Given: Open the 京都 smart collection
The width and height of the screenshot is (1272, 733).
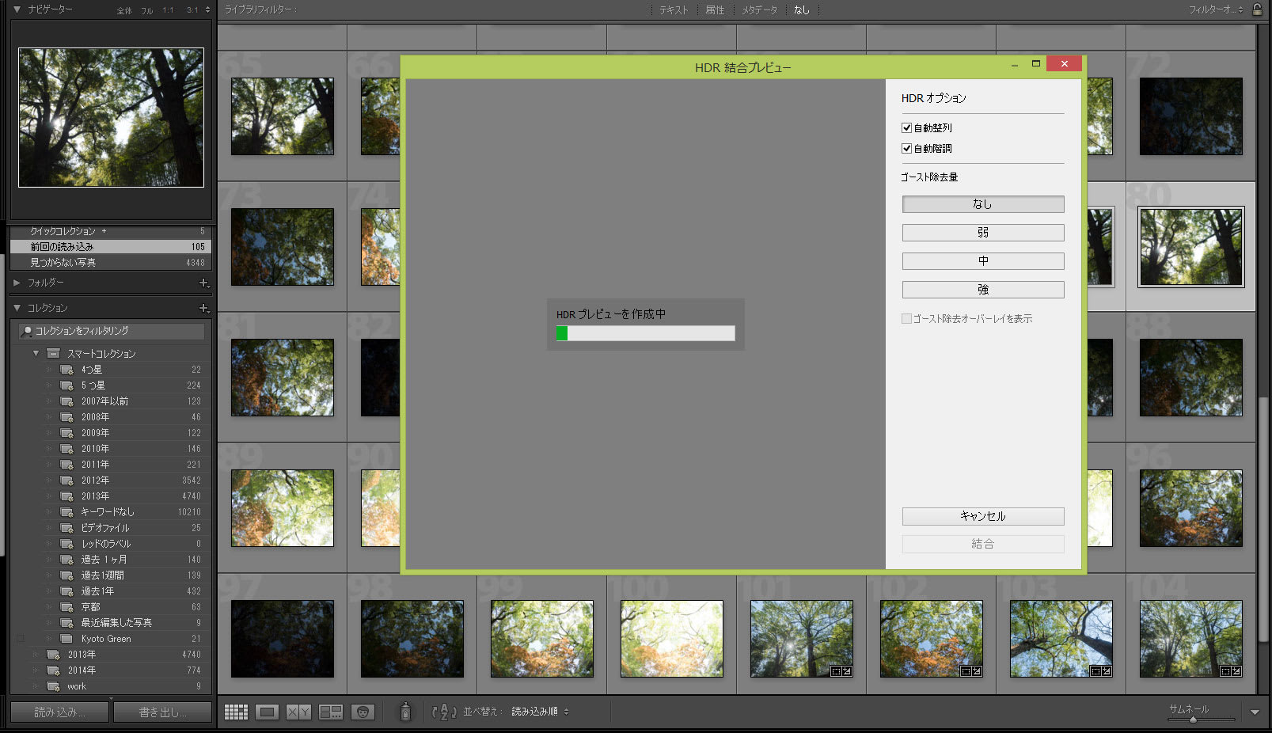Looking at the screenshot, I should coord(91,607).
